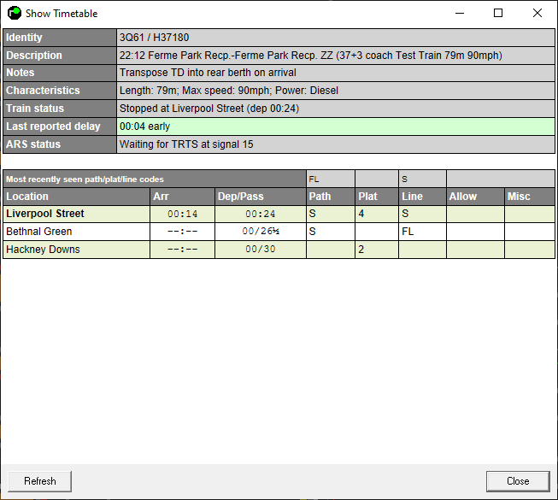This screenshot has width=558, height=500.
Task: Click the ARS status value text
Action: (186, 144)
